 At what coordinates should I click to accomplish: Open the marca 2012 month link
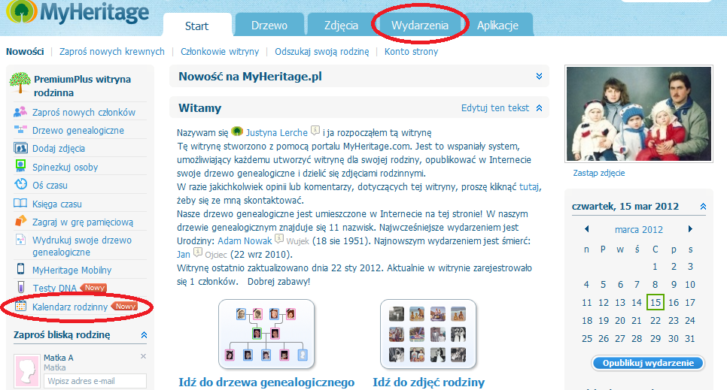[x=639, y=229]
